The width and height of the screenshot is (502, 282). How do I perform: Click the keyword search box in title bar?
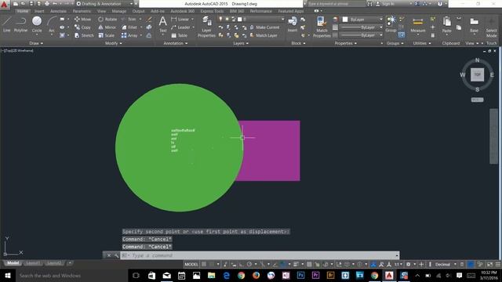[x=336, y=4]
